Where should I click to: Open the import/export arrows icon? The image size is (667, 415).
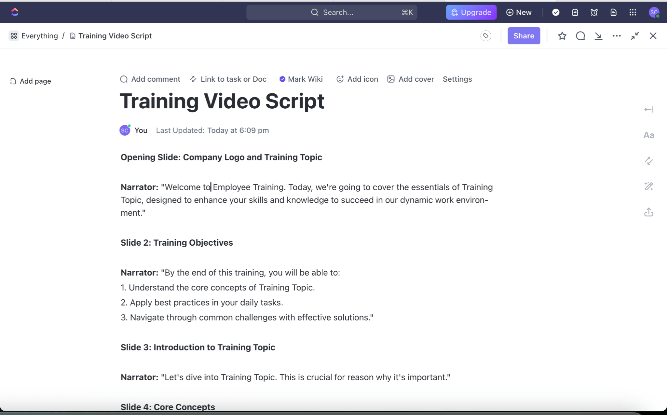point(649,161)
